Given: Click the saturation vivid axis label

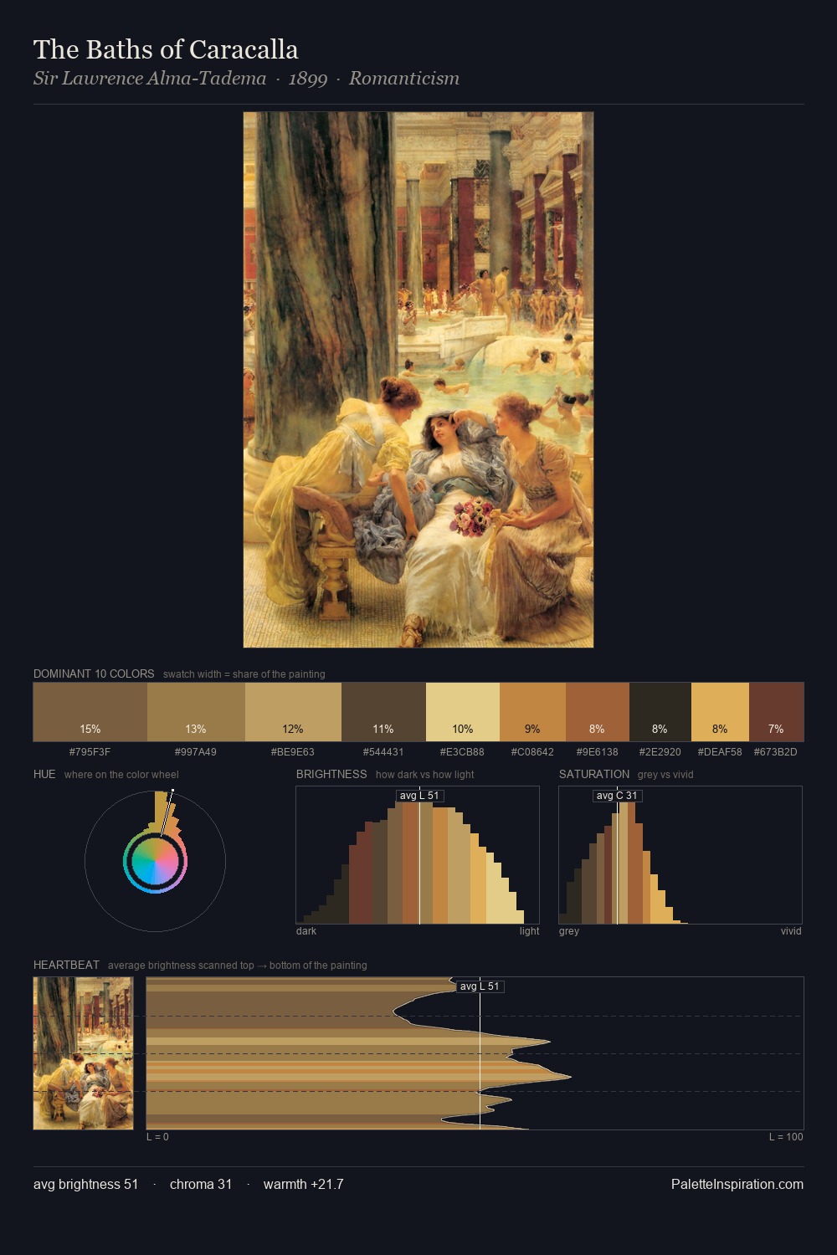Looking at the screenshot, I should point(791,931).
